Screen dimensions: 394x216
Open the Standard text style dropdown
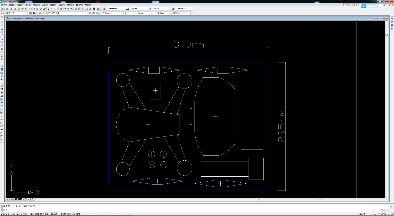pyautogui.click(x=116, y=9)
